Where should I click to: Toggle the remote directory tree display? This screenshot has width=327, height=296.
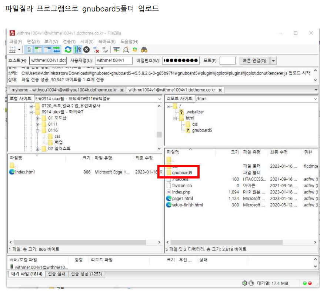coord(47,50)
